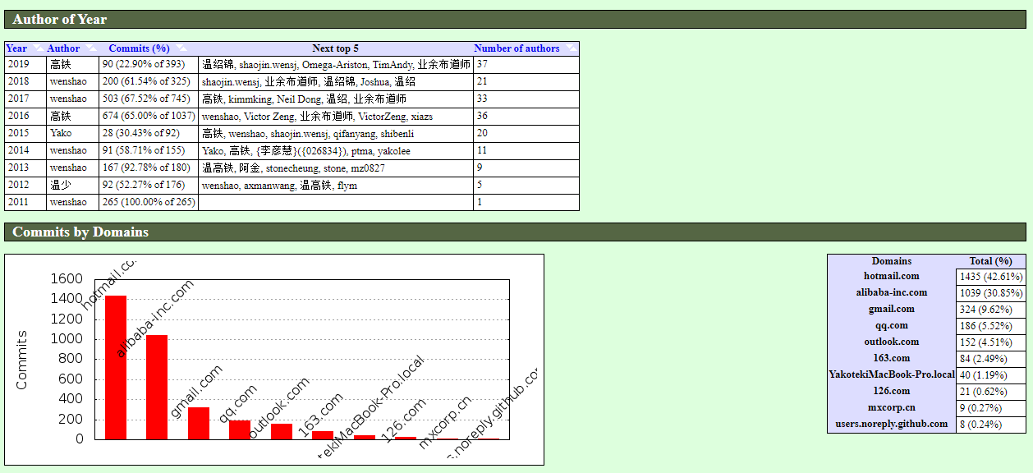Click the red alibaba-inc.com bar in chart
The image size is (1033, 473).
(x=157, y=387)
